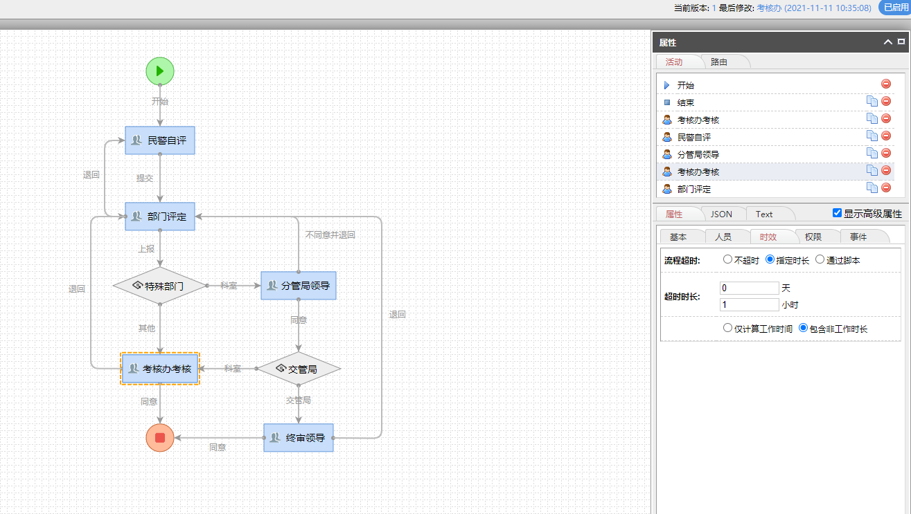Copy the 分管局领导 activity in the list

pyautogui.click(x=872, y=153)
